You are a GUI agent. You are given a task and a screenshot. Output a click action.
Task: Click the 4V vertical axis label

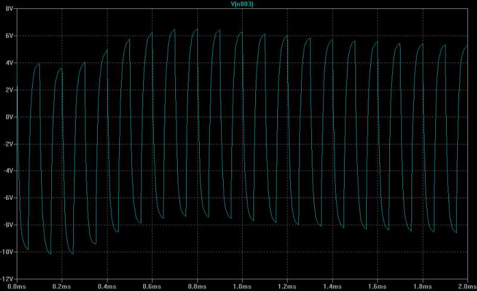tap(9, 63)
